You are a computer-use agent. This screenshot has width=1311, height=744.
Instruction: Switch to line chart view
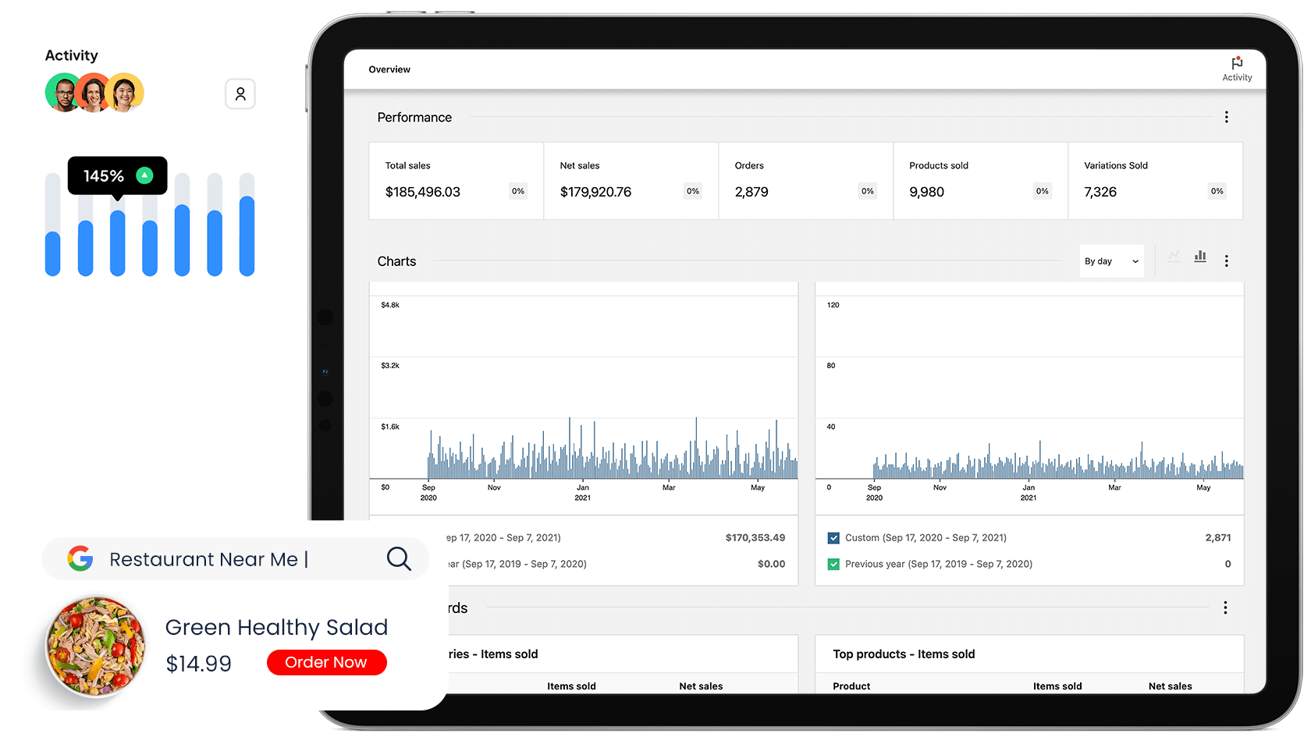(x=1174, y=257)
